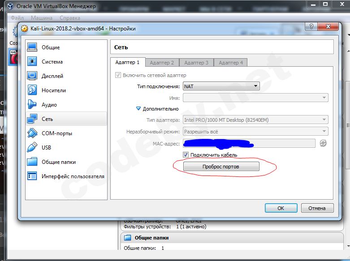
Task: Click the MAC-адрес input field
Action: point(249,143)
